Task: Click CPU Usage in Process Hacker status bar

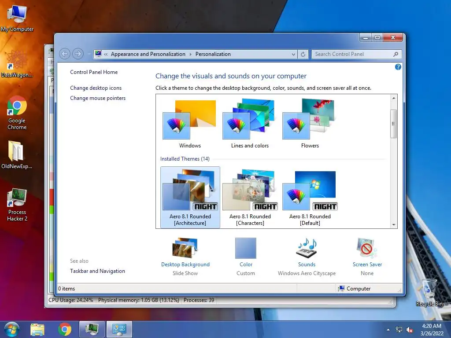Action: coord(71,300)
